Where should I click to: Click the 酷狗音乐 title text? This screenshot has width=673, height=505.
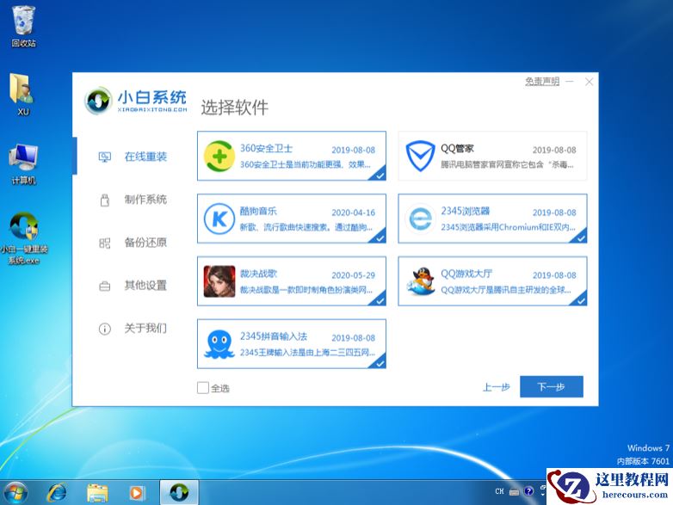[x=258, y=211]
